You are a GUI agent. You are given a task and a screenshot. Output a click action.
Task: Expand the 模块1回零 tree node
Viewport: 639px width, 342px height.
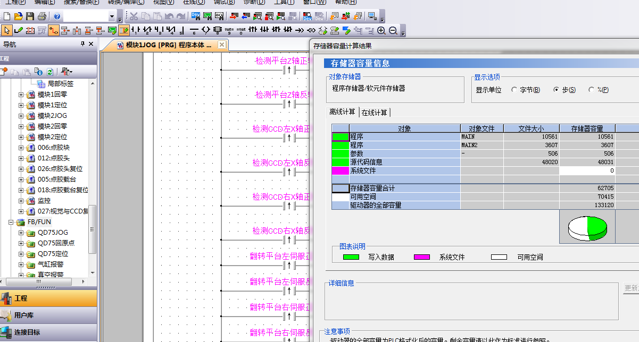21,95
